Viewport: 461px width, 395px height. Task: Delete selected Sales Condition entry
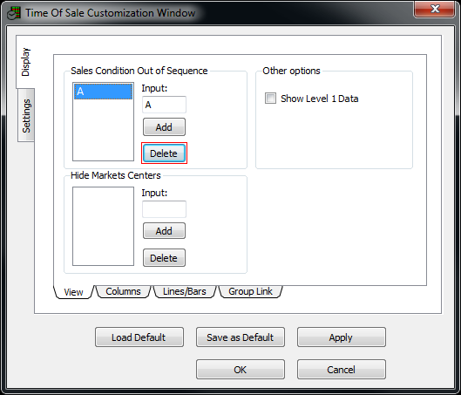pos(164,153)
